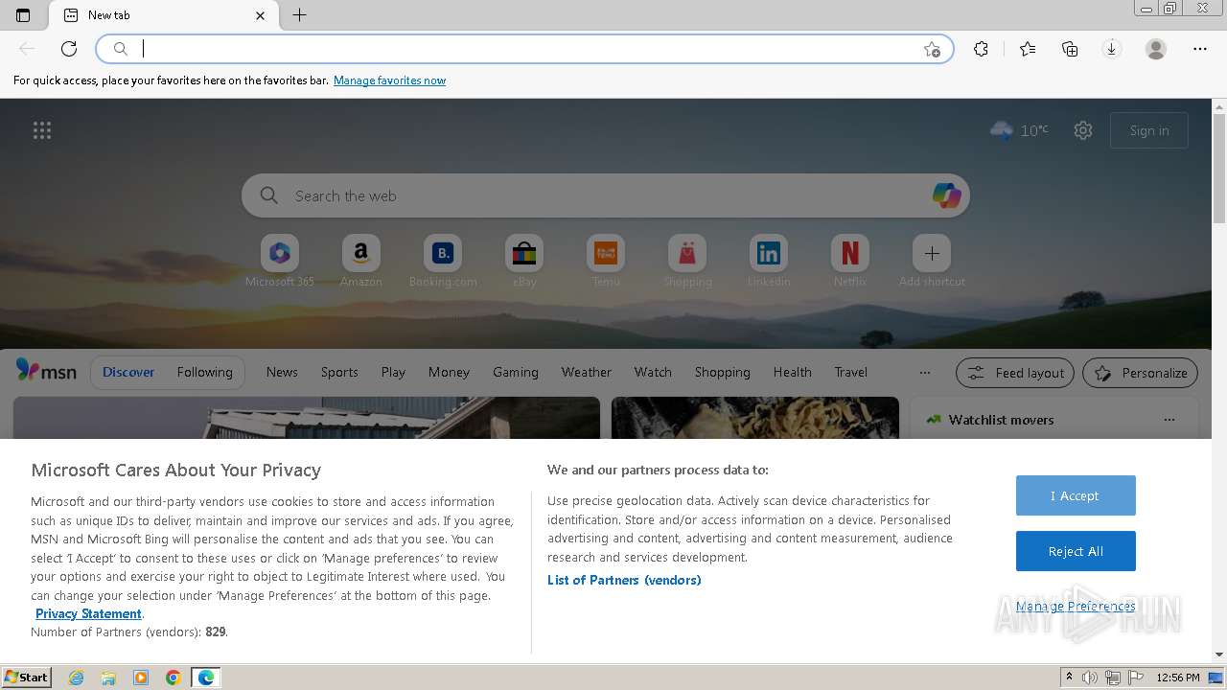This screenshot has height=690, width=1227.
Task: Open the Weather category
Action: (x=586, y=372)
